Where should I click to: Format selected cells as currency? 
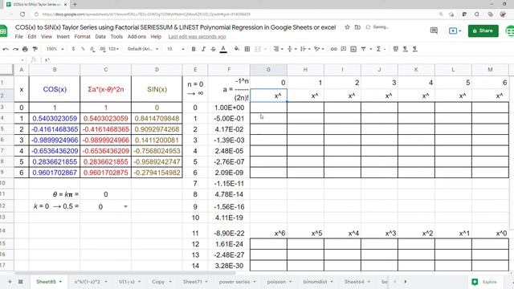pyautogui.click(x=73, y=49)
